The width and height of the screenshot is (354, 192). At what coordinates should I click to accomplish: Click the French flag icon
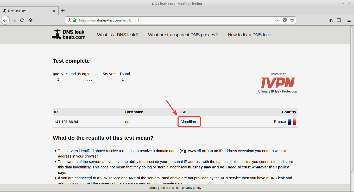coord(292,122)
